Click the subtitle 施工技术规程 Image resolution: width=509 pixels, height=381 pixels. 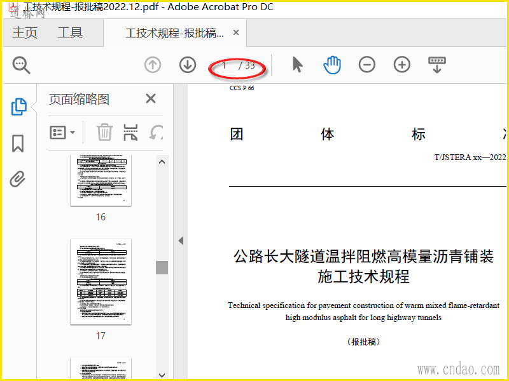point(363,277)
